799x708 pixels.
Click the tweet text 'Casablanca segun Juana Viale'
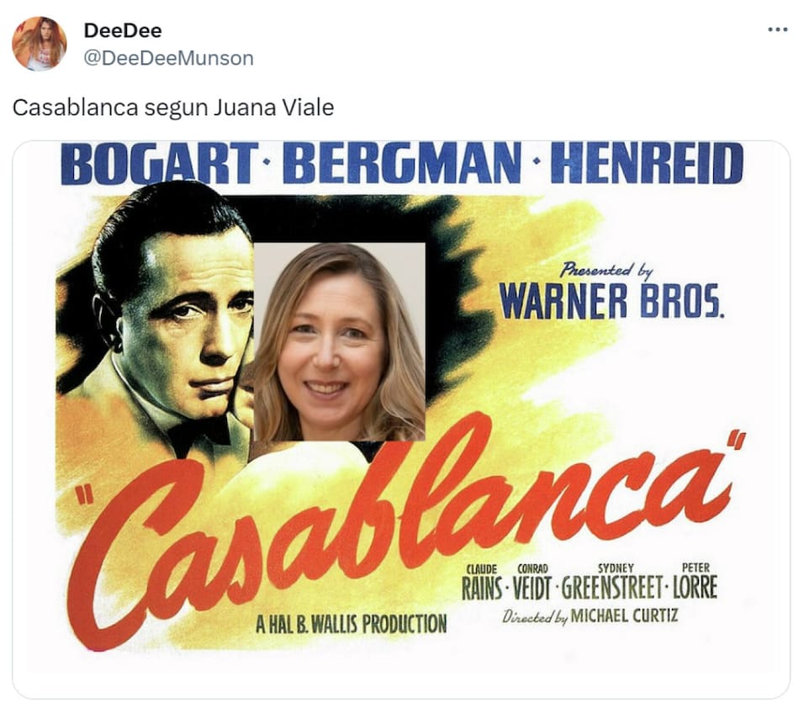173,108
